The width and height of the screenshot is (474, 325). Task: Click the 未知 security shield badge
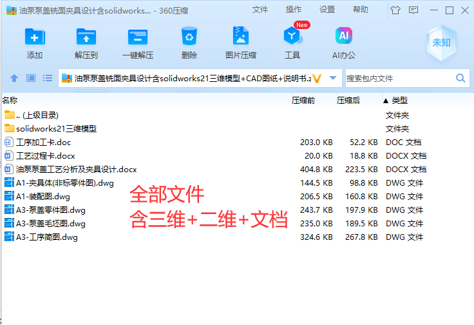441,43
